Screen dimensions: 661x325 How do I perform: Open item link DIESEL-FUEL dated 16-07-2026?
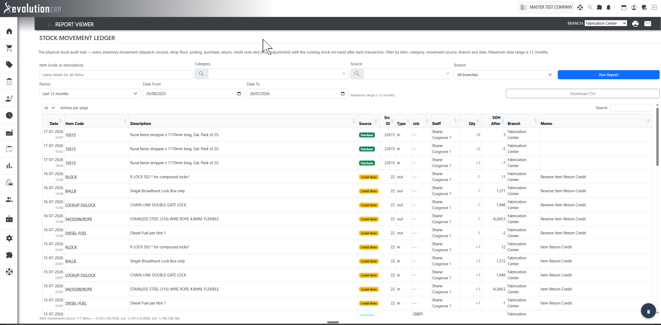coord(76,233)
